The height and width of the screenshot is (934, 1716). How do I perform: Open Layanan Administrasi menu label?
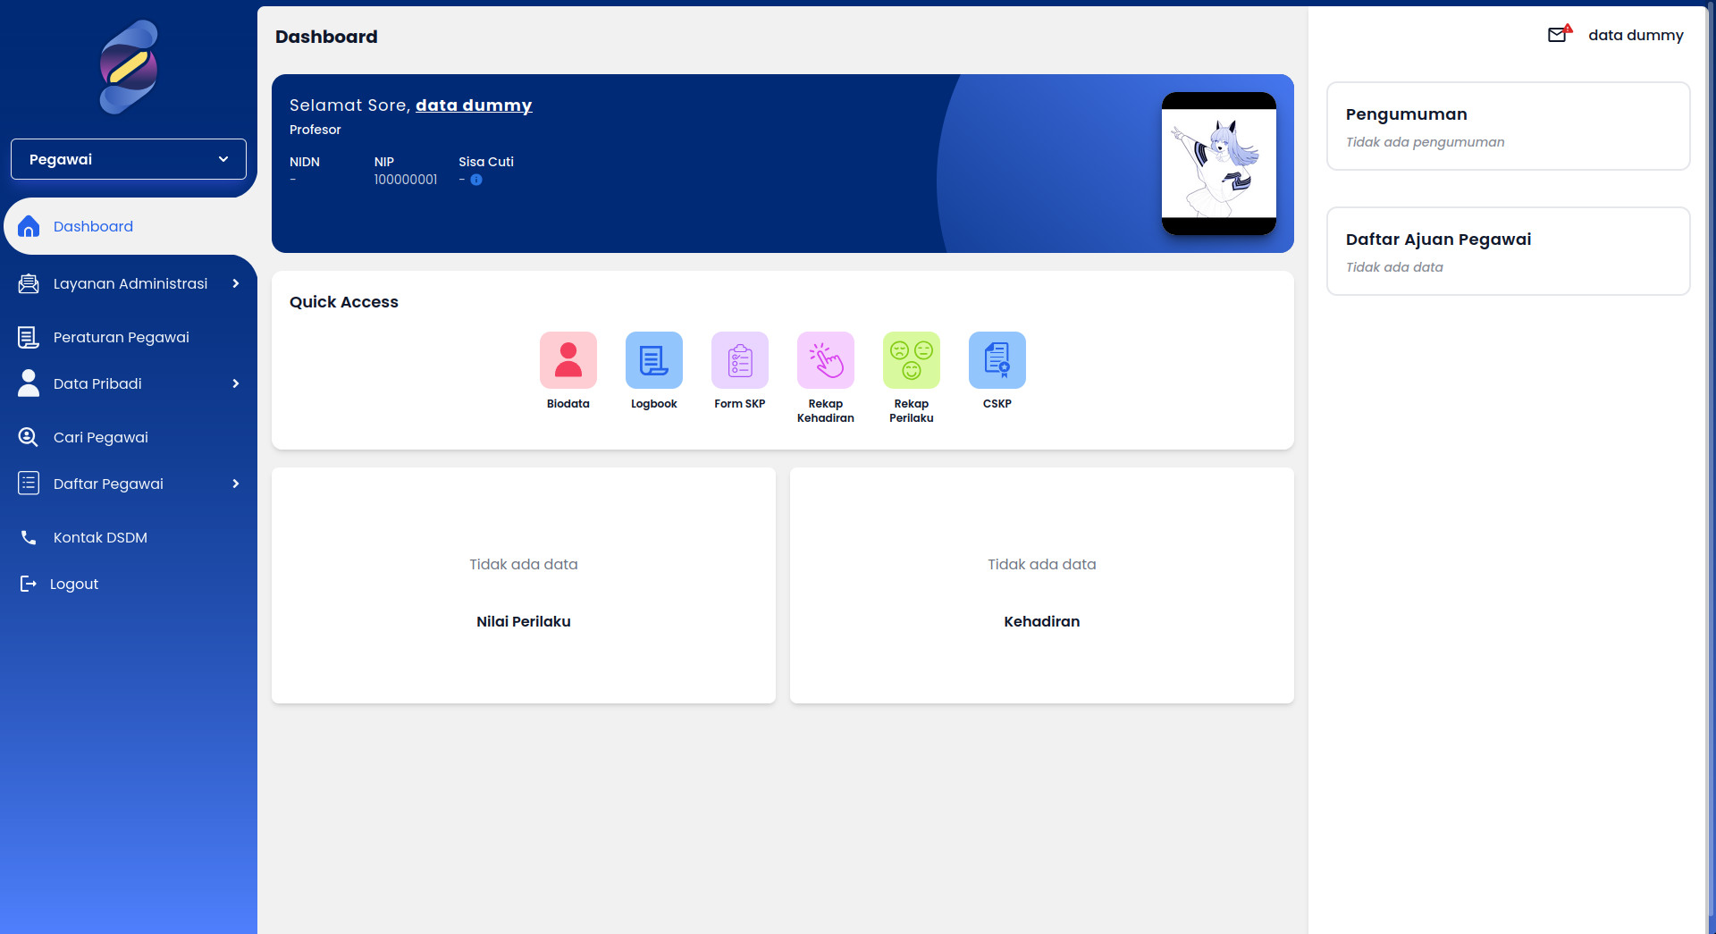coord(130,283)
